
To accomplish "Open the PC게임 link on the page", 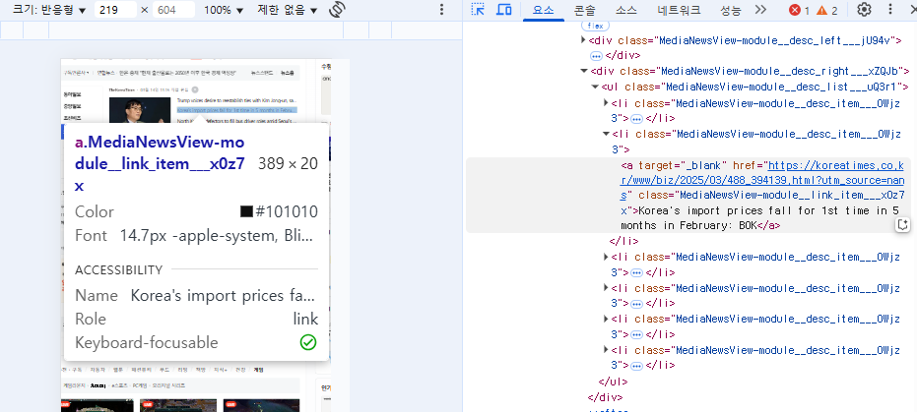I will pyautogui.click(x=140, y=385).
